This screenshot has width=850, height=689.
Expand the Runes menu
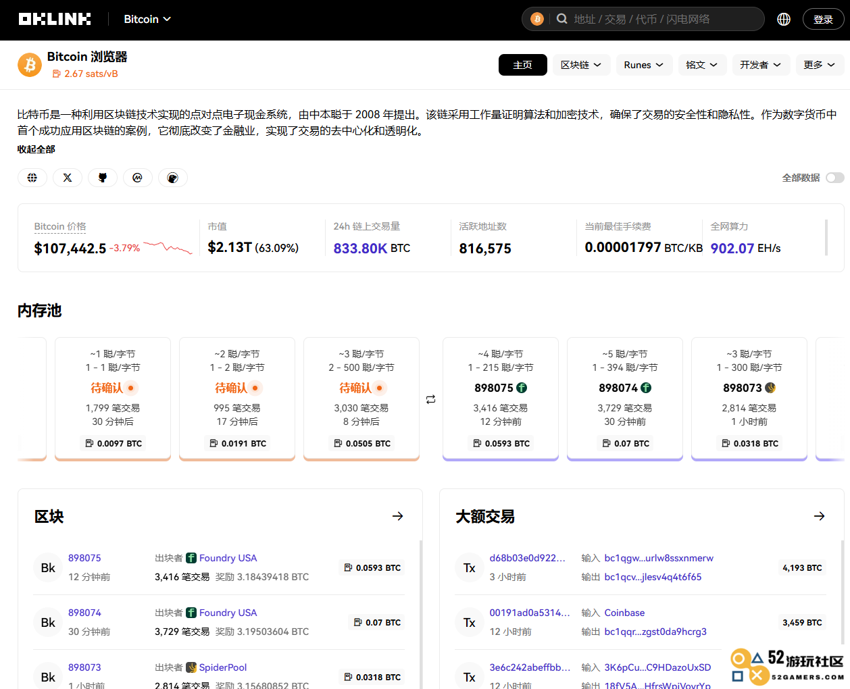tap(644, 65)
